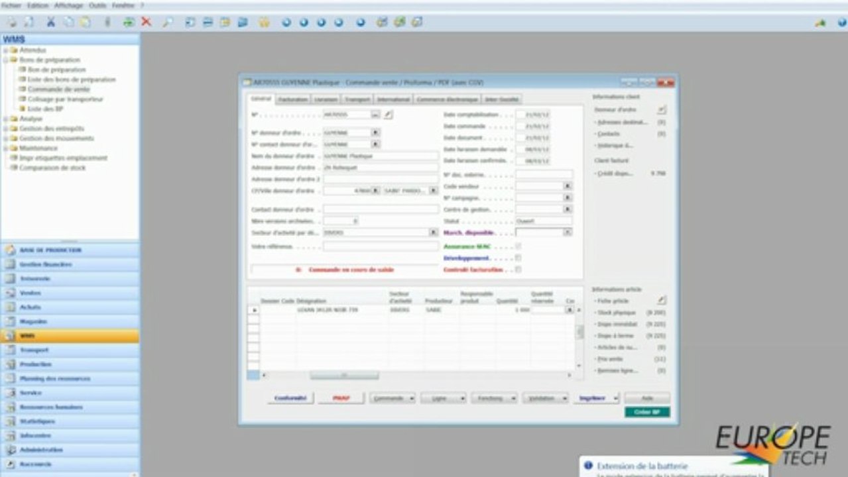Open the March. disponible dropdown
848x477 pixels.
(x=568, y=233)
